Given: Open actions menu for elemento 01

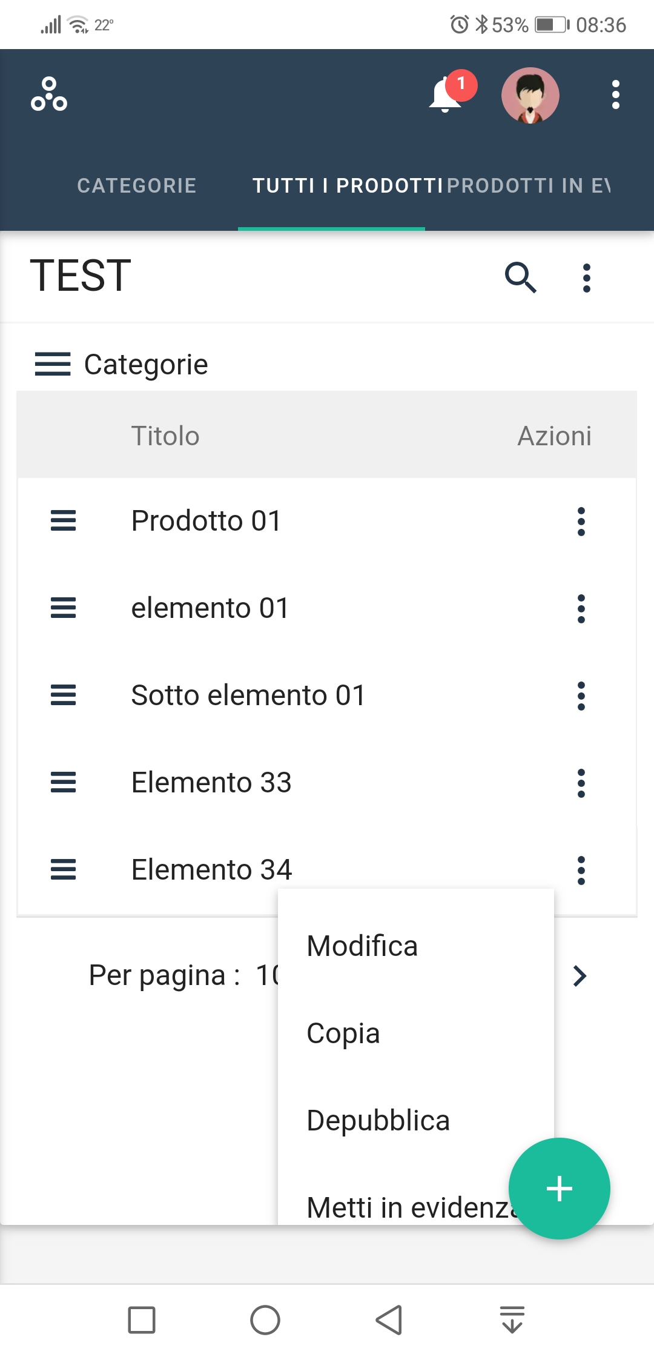Looking at the screenshot, I should (x=581, y=608).
